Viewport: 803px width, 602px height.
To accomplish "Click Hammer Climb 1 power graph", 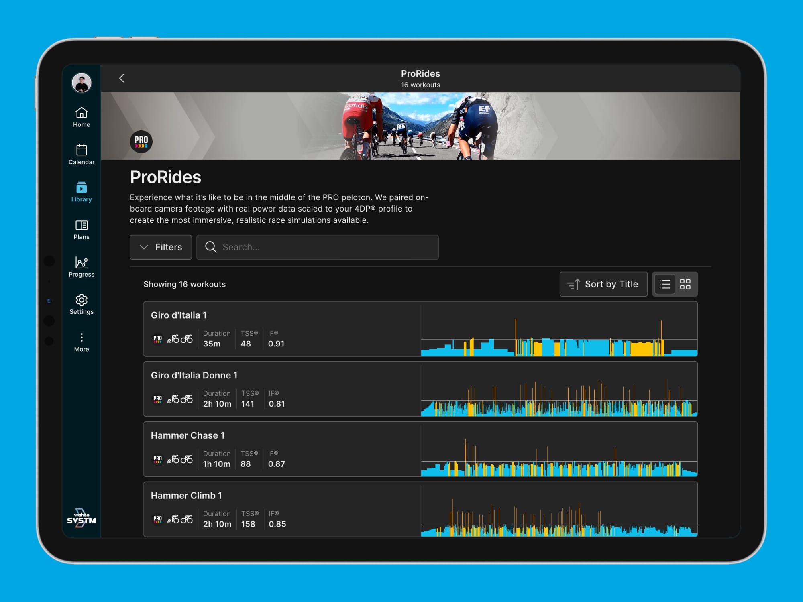I will [559, 518].
